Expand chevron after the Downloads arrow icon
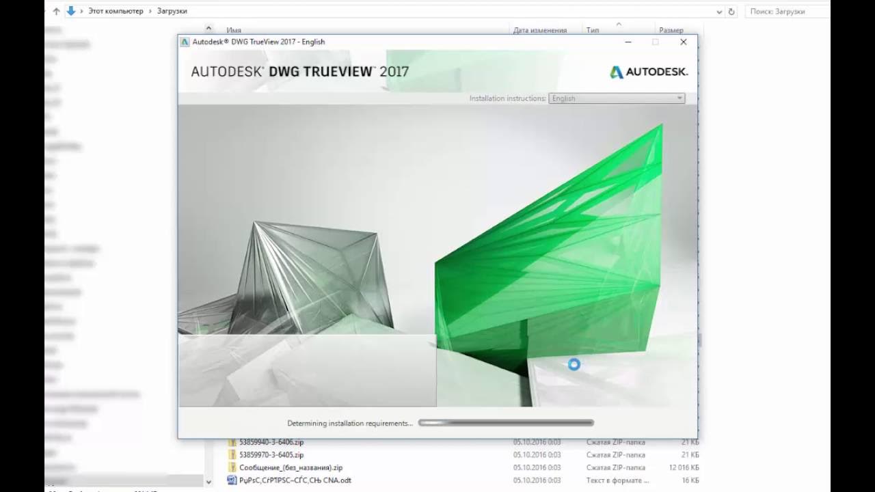This screenshot has height=492, width=875. point(81,12)
